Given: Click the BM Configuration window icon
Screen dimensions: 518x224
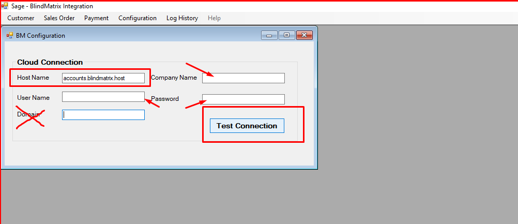Looking at the screenshot, I should (10, 36).
